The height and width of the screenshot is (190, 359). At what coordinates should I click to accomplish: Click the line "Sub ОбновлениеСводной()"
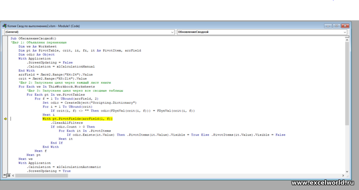(33, 38)
